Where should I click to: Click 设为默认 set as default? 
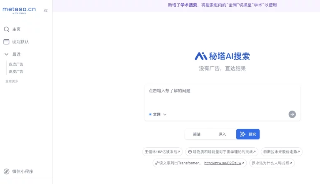click(x=16, y=42)
